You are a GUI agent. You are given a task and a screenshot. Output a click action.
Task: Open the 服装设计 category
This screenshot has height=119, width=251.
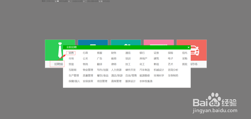click(131, 81)
